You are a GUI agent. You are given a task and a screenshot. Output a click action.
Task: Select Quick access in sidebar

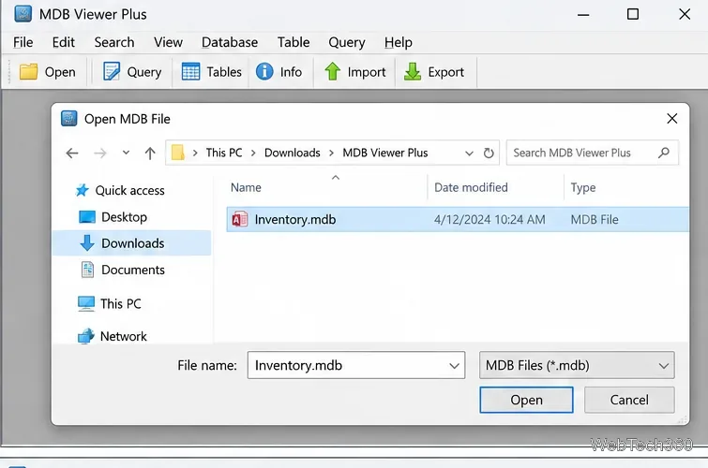[129, 190]
